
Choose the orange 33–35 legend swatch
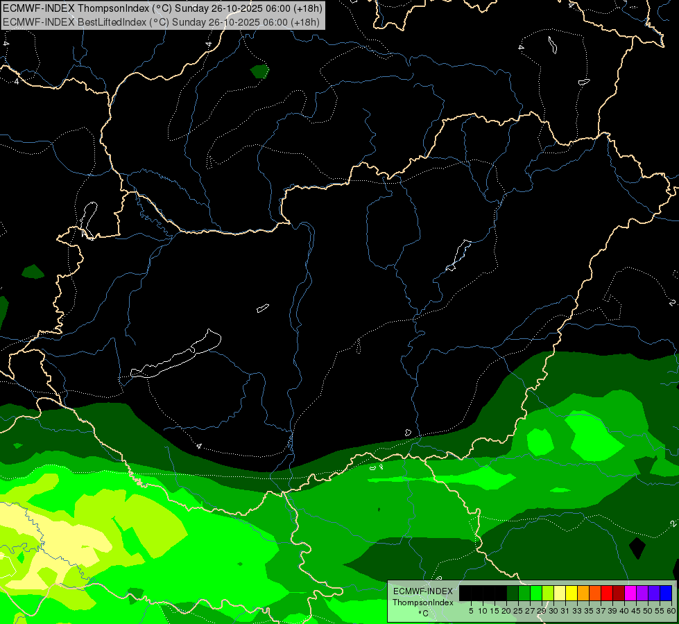(x=583, y=593)
